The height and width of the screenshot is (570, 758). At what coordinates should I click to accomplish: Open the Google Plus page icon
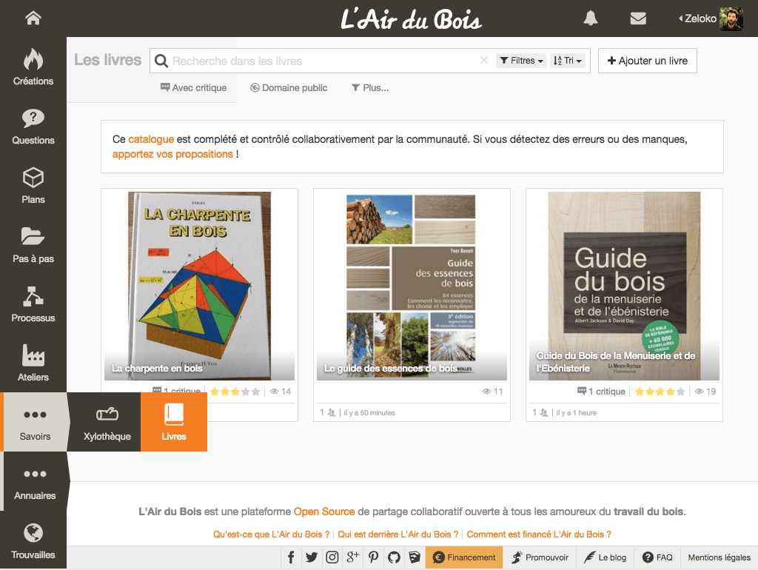click(353, 557)
